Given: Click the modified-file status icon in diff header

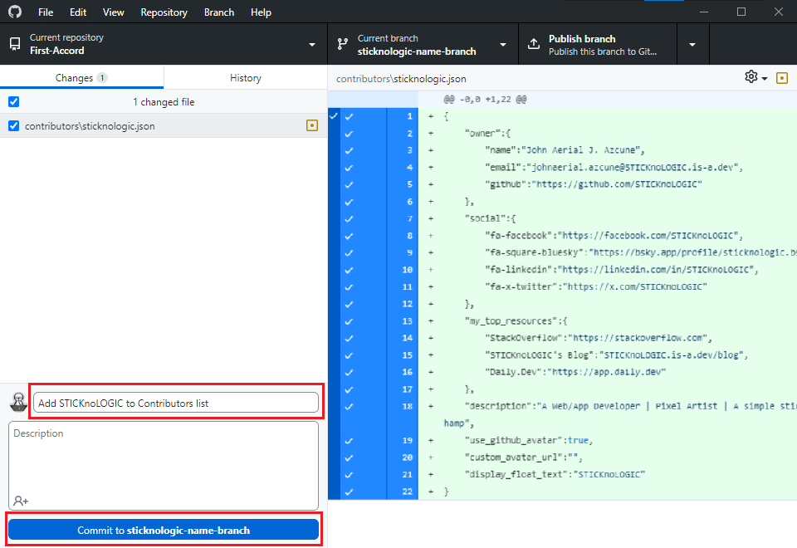Looking at the screenshot, I should 782,78.
